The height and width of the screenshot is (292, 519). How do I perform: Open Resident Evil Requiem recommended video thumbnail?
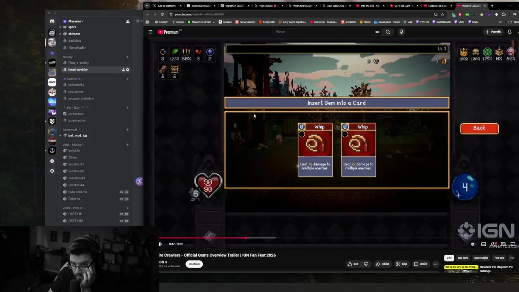(461, 269)
